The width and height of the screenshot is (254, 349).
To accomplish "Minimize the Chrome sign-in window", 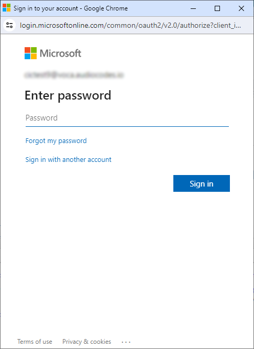I will coord(193,8).
